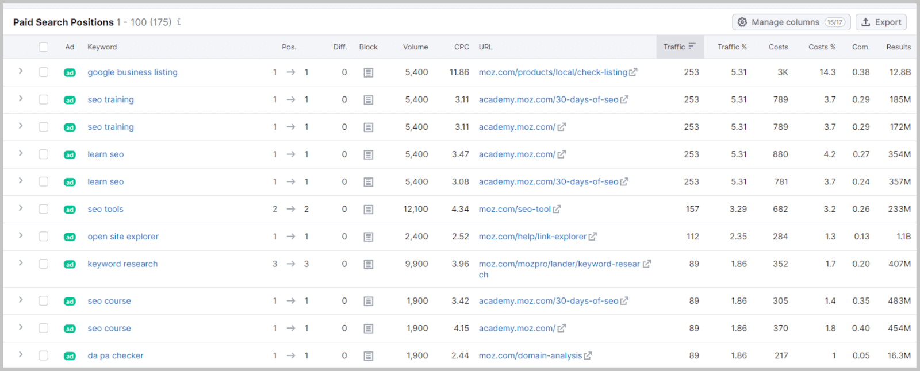The height and width of the screenshot is (371, 920).
Task: Expand the open site explorer row
Action: click(21, 235)
